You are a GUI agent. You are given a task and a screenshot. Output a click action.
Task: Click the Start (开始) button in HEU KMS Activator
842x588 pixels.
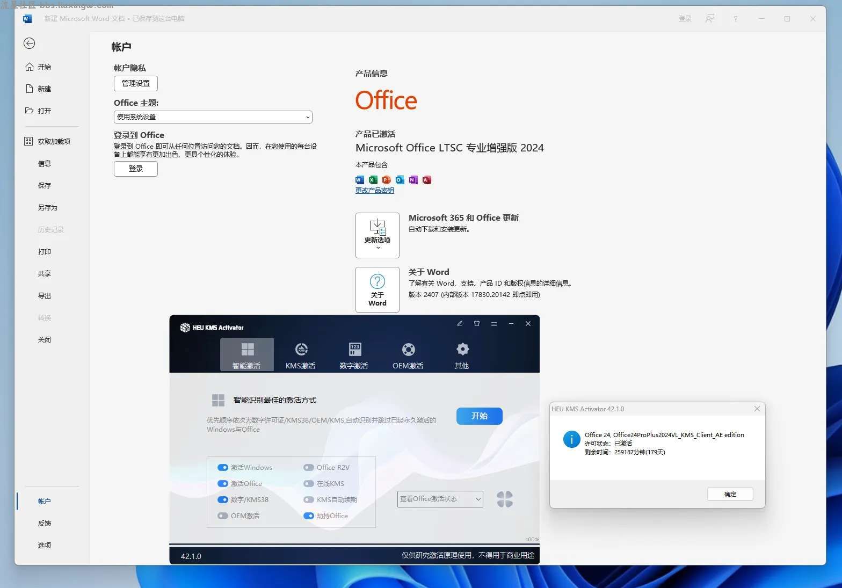480,416
